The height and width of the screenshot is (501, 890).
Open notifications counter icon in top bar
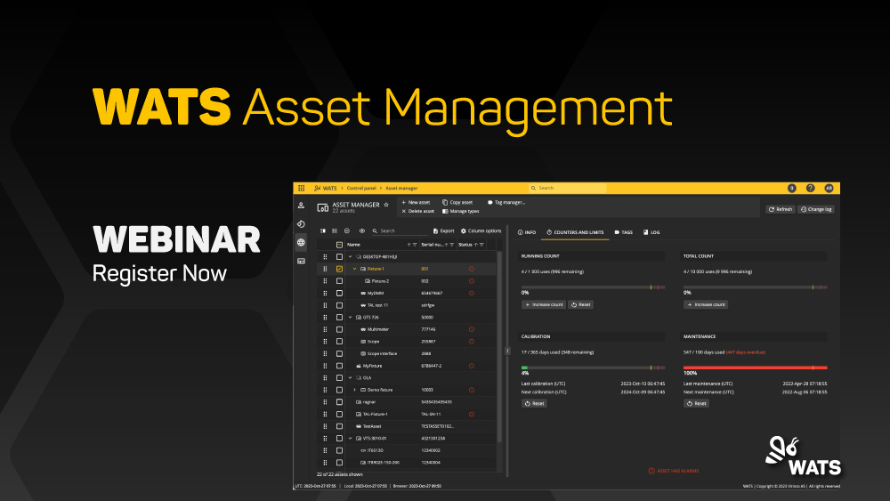[792, 189]
